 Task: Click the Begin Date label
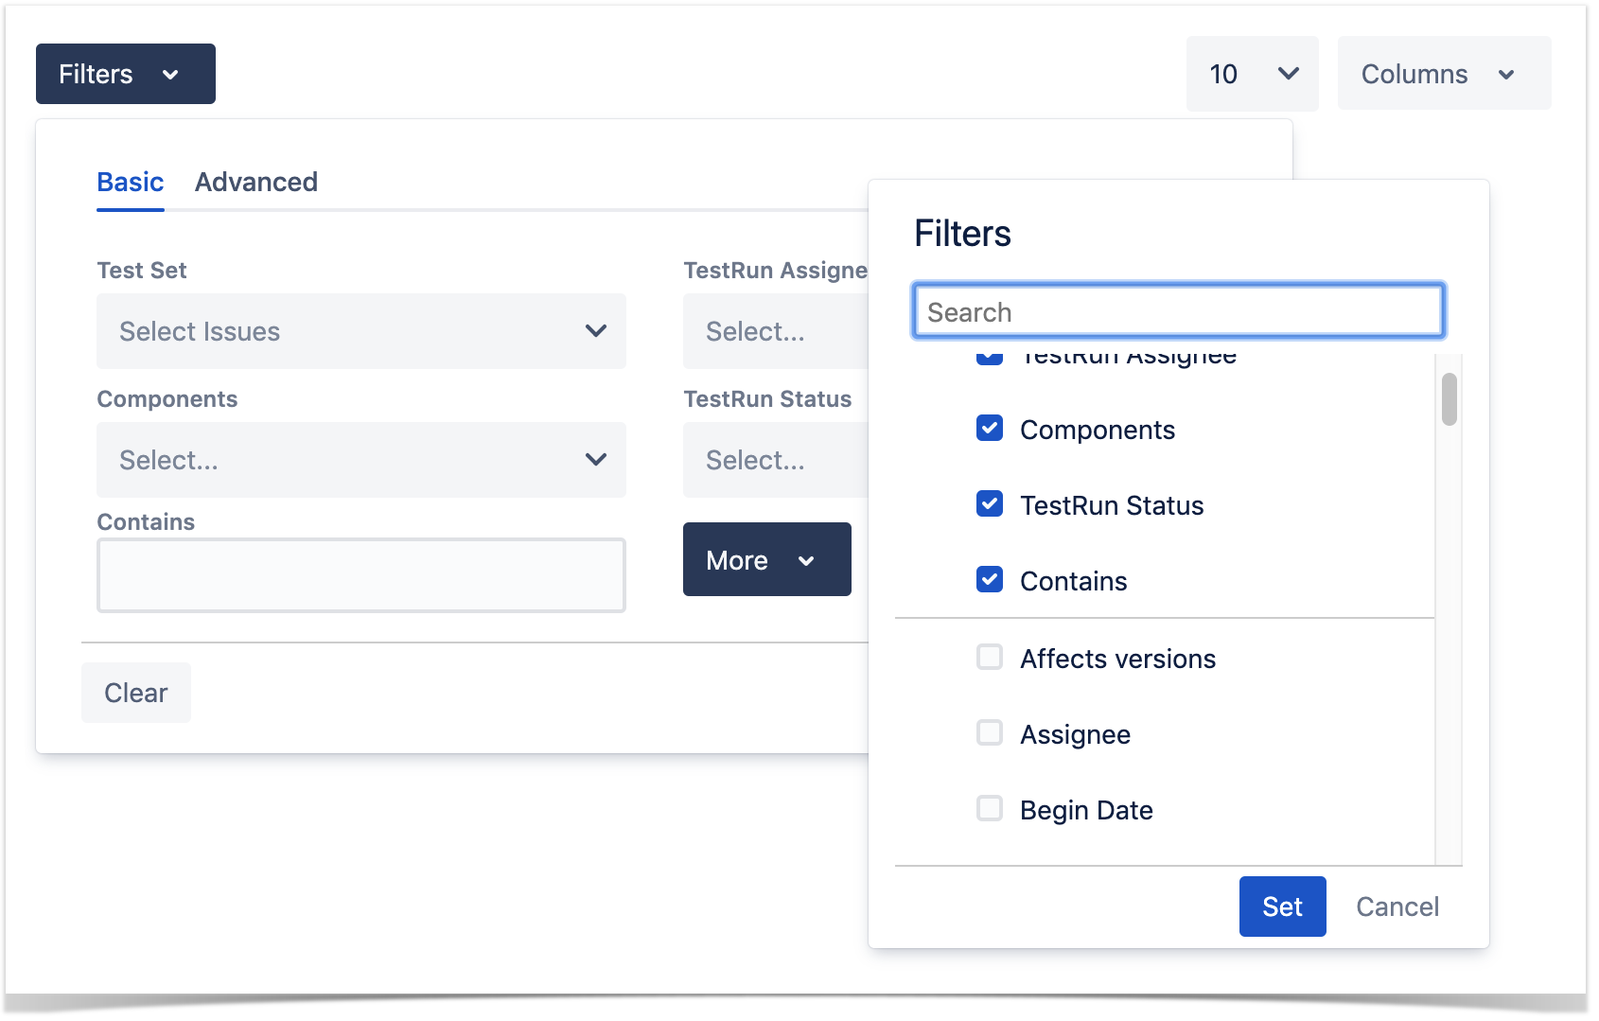click(1086, 810)
